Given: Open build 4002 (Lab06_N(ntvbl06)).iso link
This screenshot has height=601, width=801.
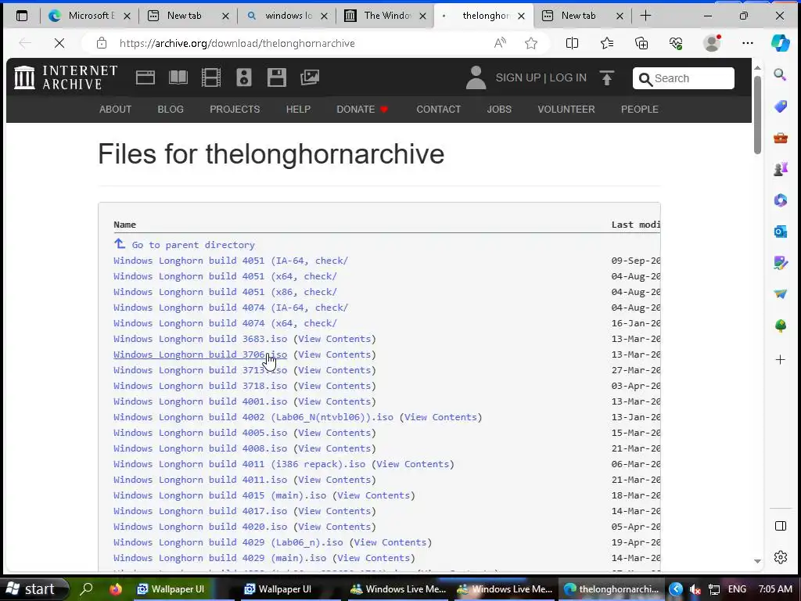Looking at the screenshot, I should coord(253,417).
